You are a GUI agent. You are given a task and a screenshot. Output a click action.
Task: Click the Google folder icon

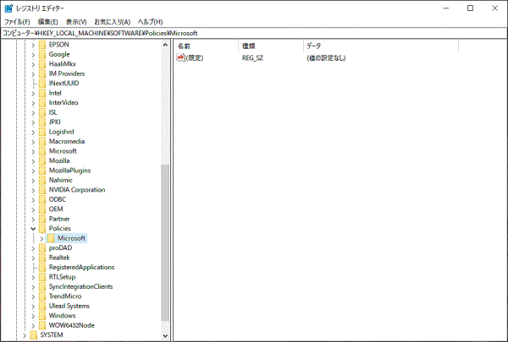[x=42, y=54]
